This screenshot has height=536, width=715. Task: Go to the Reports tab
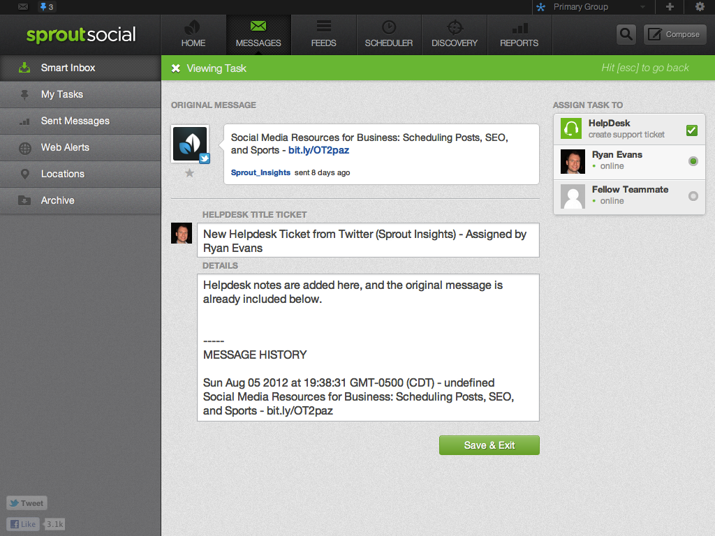(519, 34)
